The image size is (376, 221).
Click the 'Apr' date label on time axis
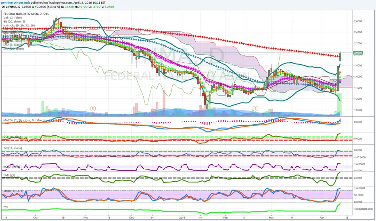click(x=322, y=218)
